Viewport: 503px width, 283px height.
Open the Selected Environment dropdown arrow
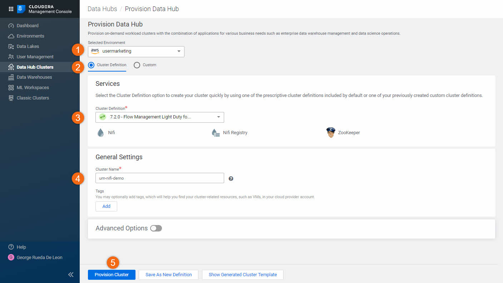click(x=179, y=52)
